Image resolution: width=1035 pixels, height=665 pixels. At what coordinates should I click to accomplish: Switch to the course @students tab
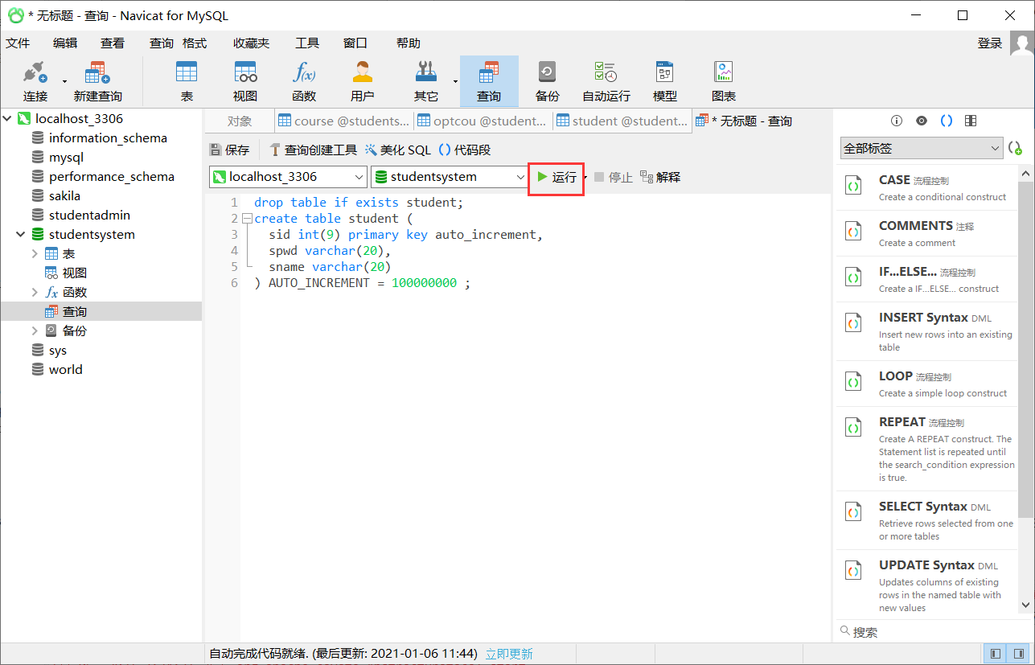click(x=343, y=121)
